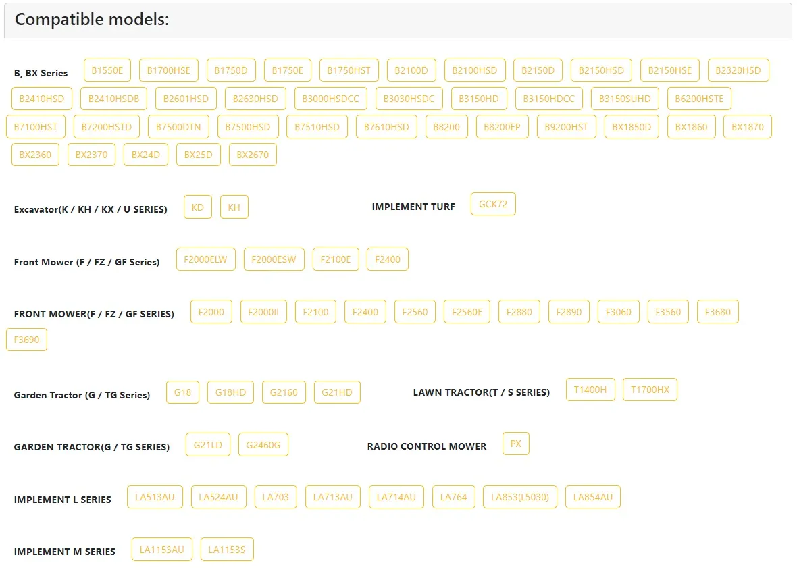Click the B3150SUHD tag

tap(625, 99)
